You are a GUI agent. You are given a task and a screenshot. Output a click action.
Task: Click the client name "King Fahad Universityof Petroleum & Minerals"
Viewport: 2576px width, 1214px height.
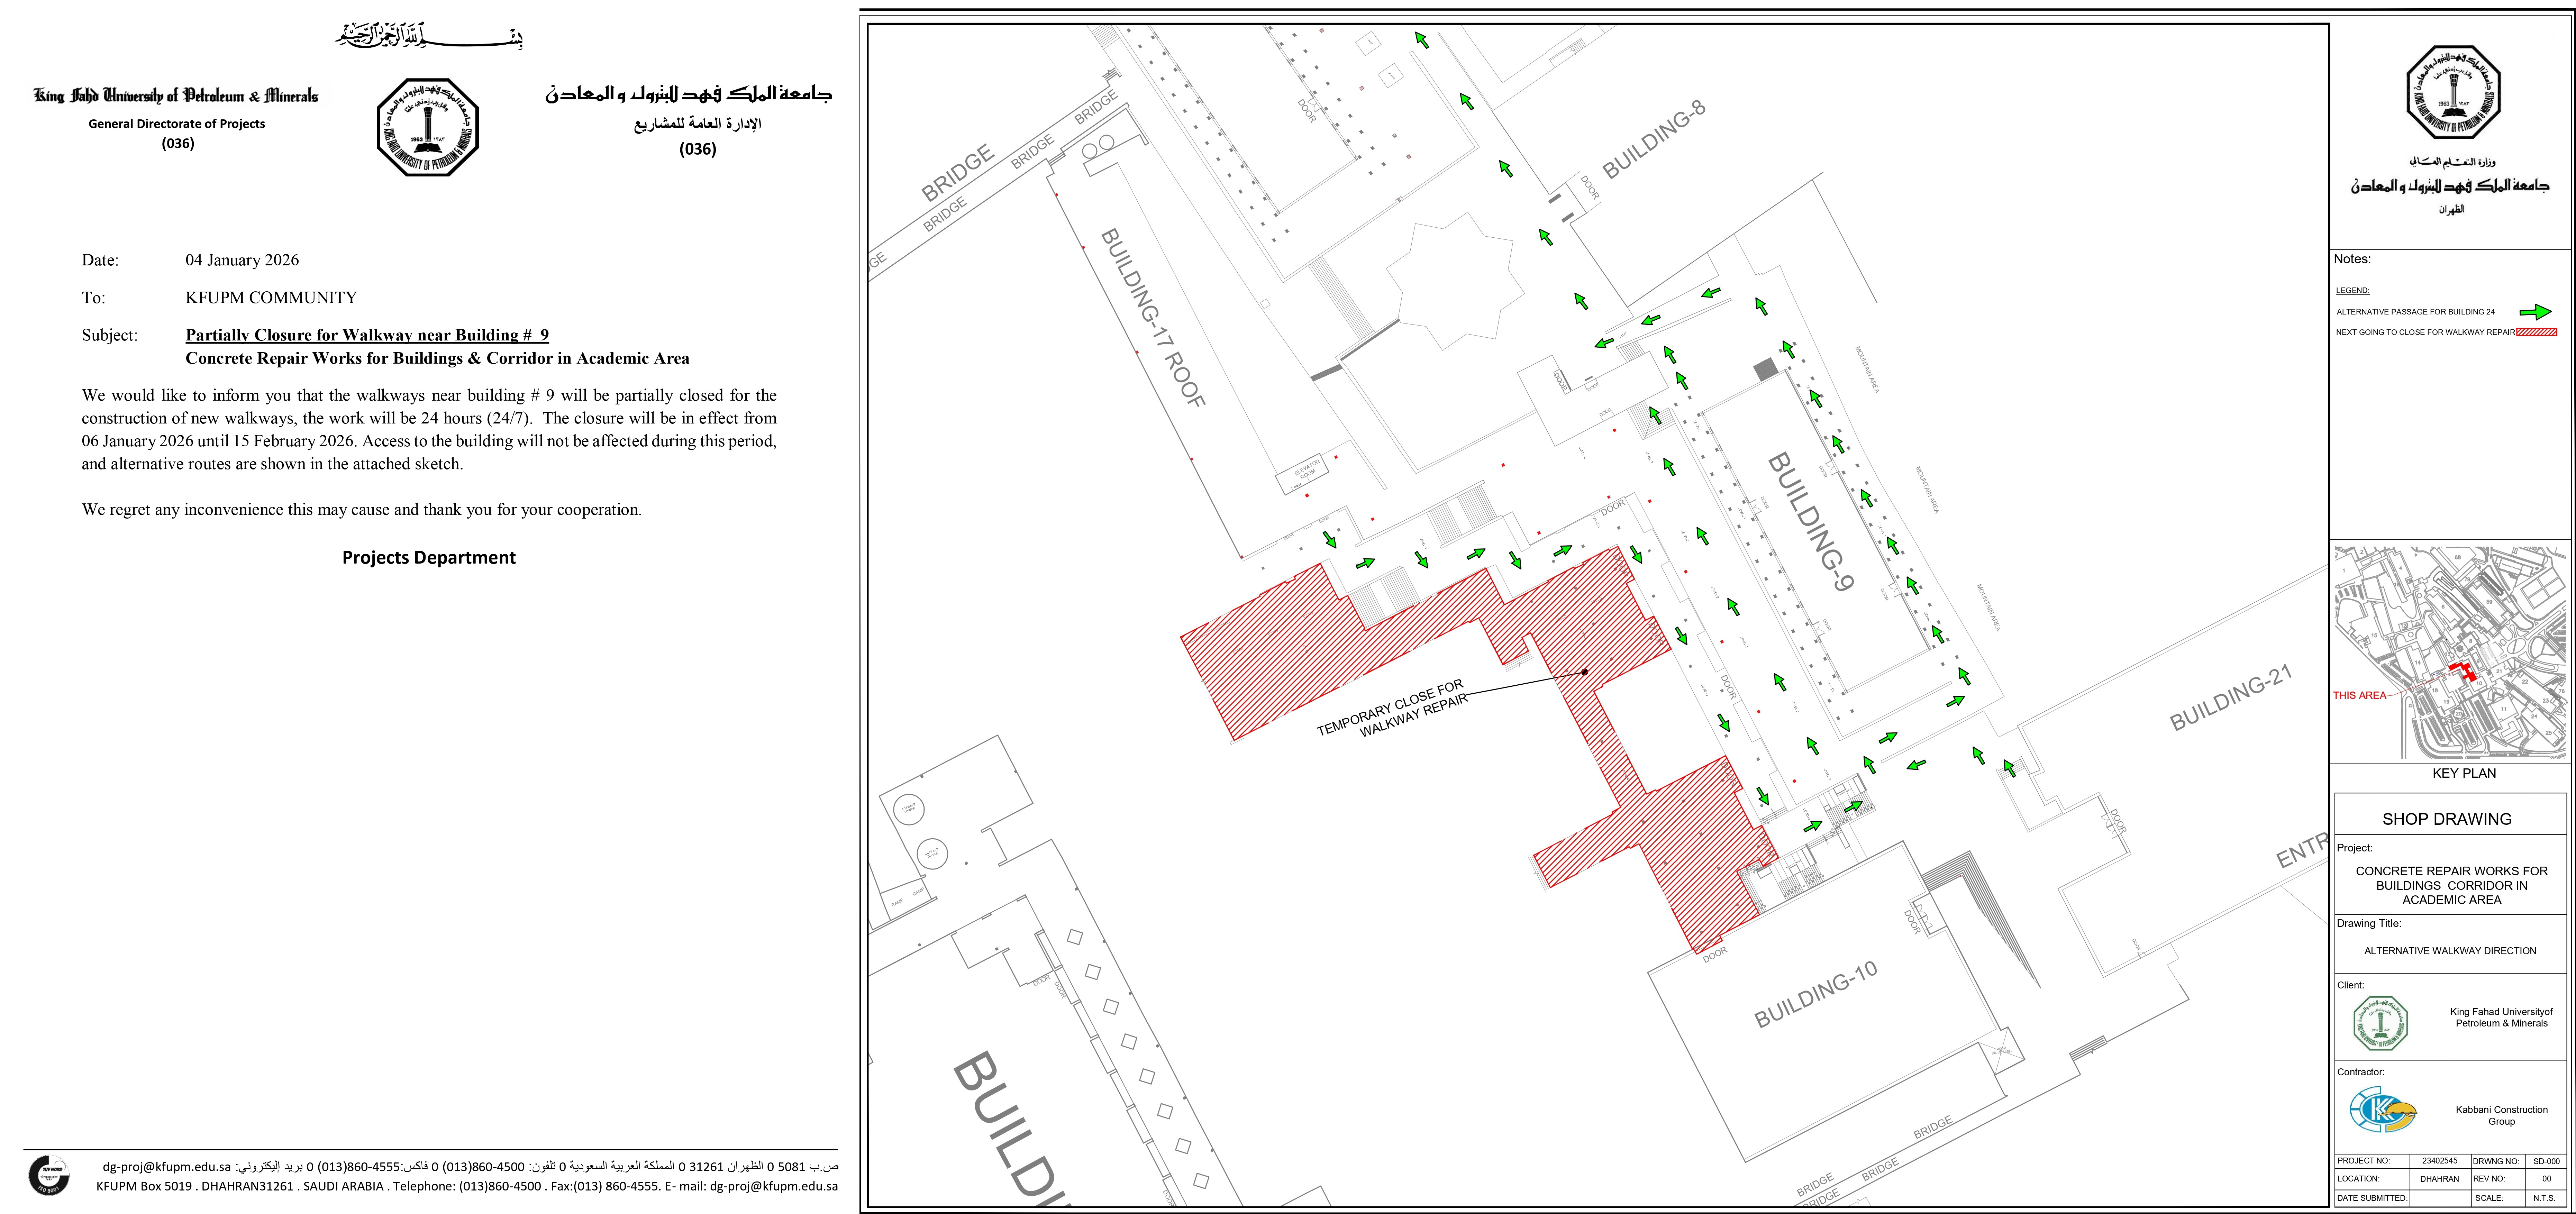(2501, 1017)
